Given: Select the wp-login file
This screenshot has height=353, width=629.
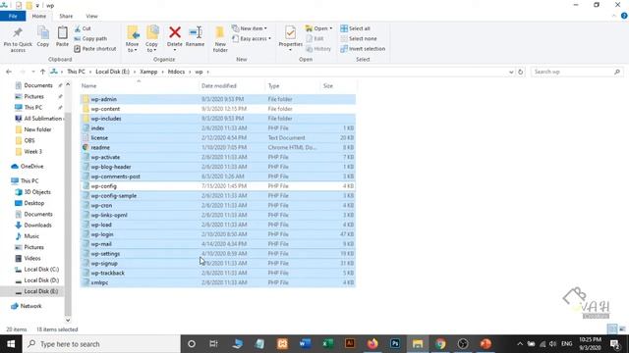Looking at the screenshot, I should (218, 234).
